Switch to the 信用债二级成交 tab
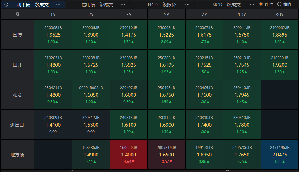This screenshot has width=299, height=172. tap(97, 5)
